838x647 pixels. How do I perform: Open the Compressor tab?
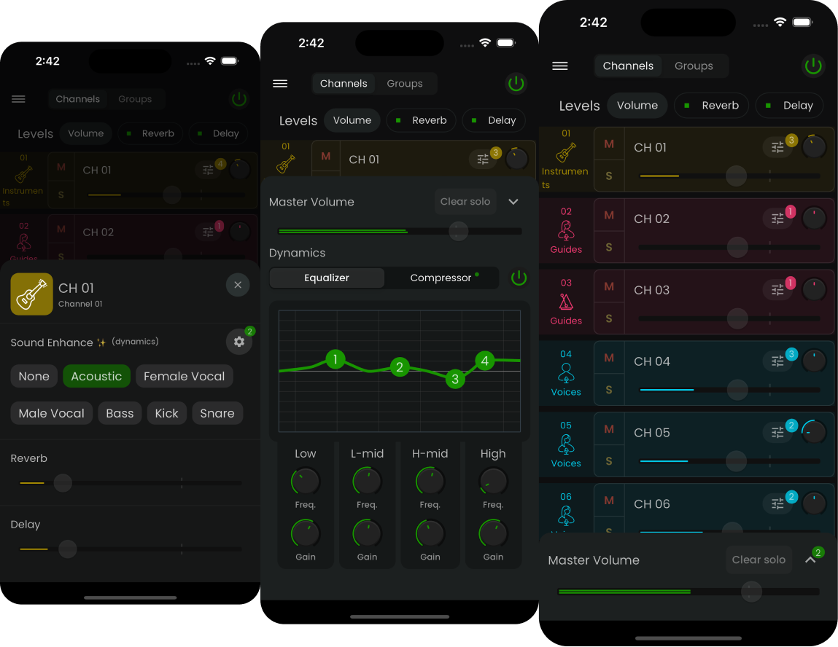click(441, 278)
